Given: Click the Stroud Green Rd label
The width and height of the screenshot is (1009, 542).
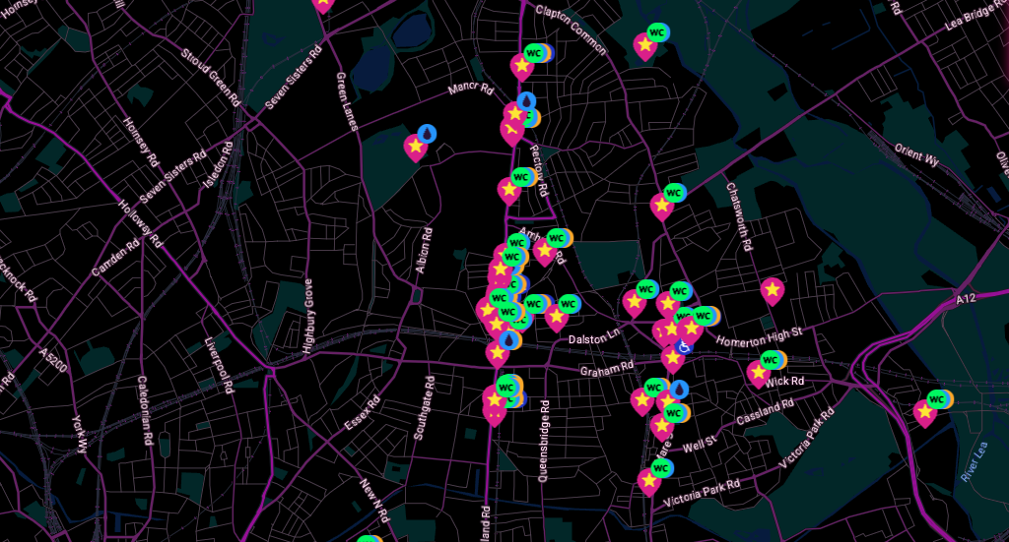Looking at the screenshot, I should (210, 78).
